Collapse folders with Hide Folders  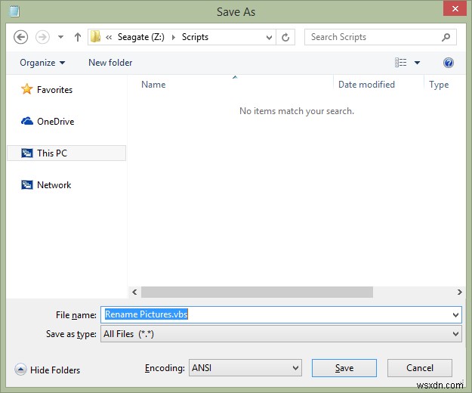(x=48, y=370)
